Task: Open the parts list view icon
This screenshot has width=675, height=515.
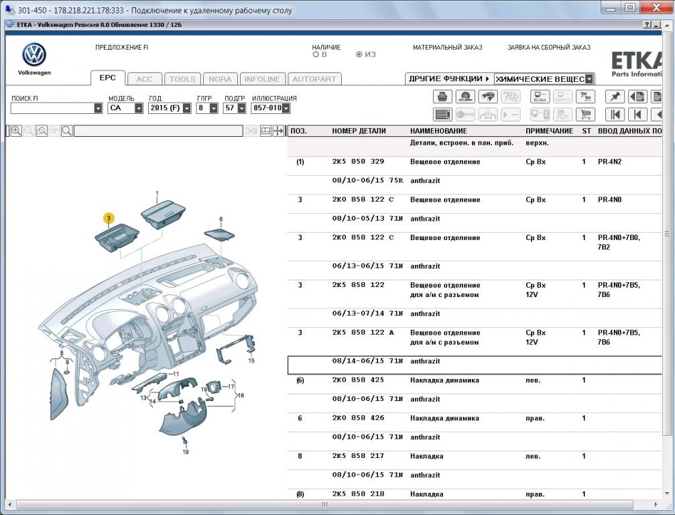Action: tap(442, 115)
